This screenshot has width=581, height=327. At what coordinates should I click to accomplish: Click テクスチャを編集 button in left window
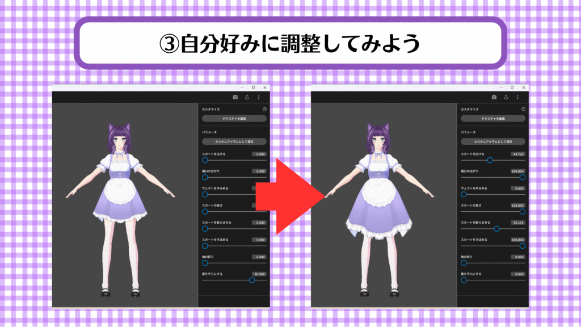234,119
